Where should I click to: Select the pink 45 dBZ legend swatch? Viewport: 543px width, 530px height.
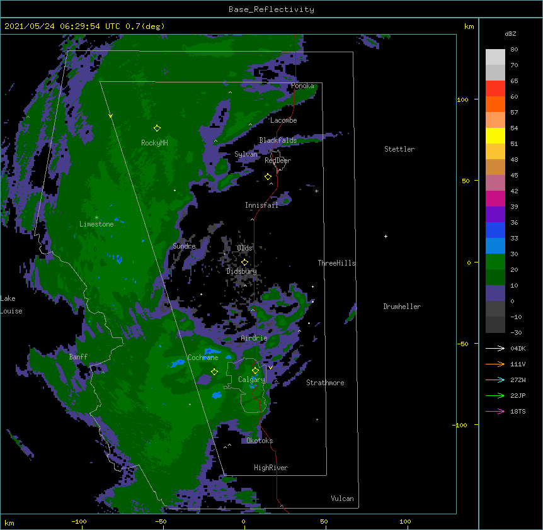click(495, 183)
